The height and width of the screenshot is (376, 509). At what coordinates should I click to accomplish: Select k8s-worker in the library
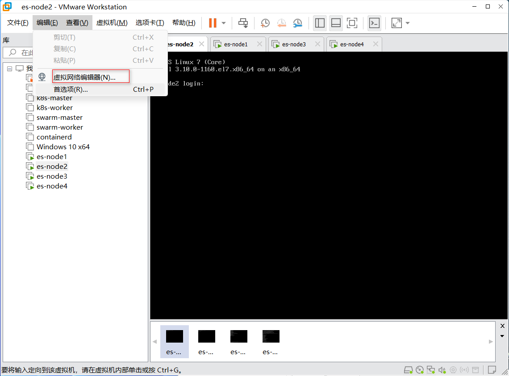pyautogui.click(x=54, y=108)
